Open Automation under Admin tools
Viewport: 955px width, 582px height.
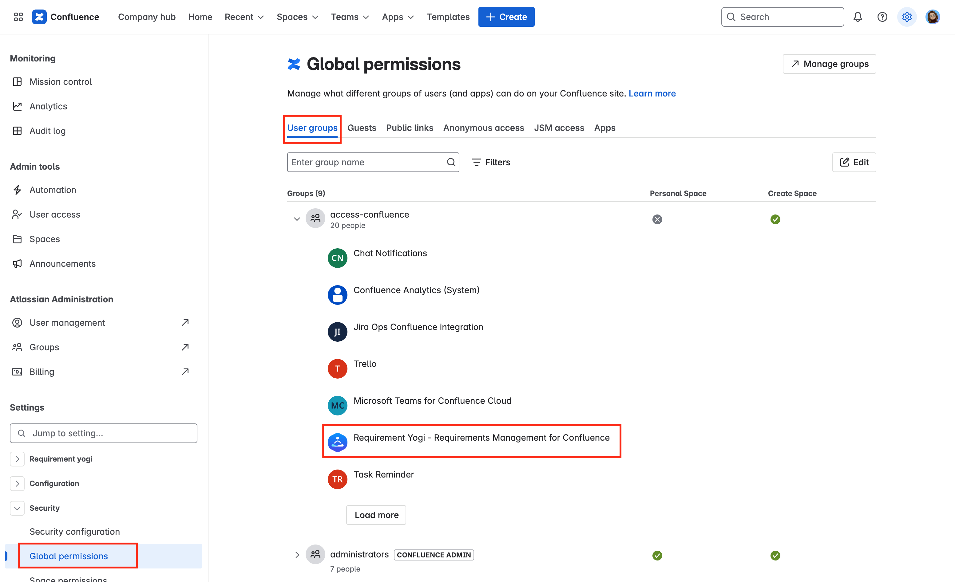[53, 190]
